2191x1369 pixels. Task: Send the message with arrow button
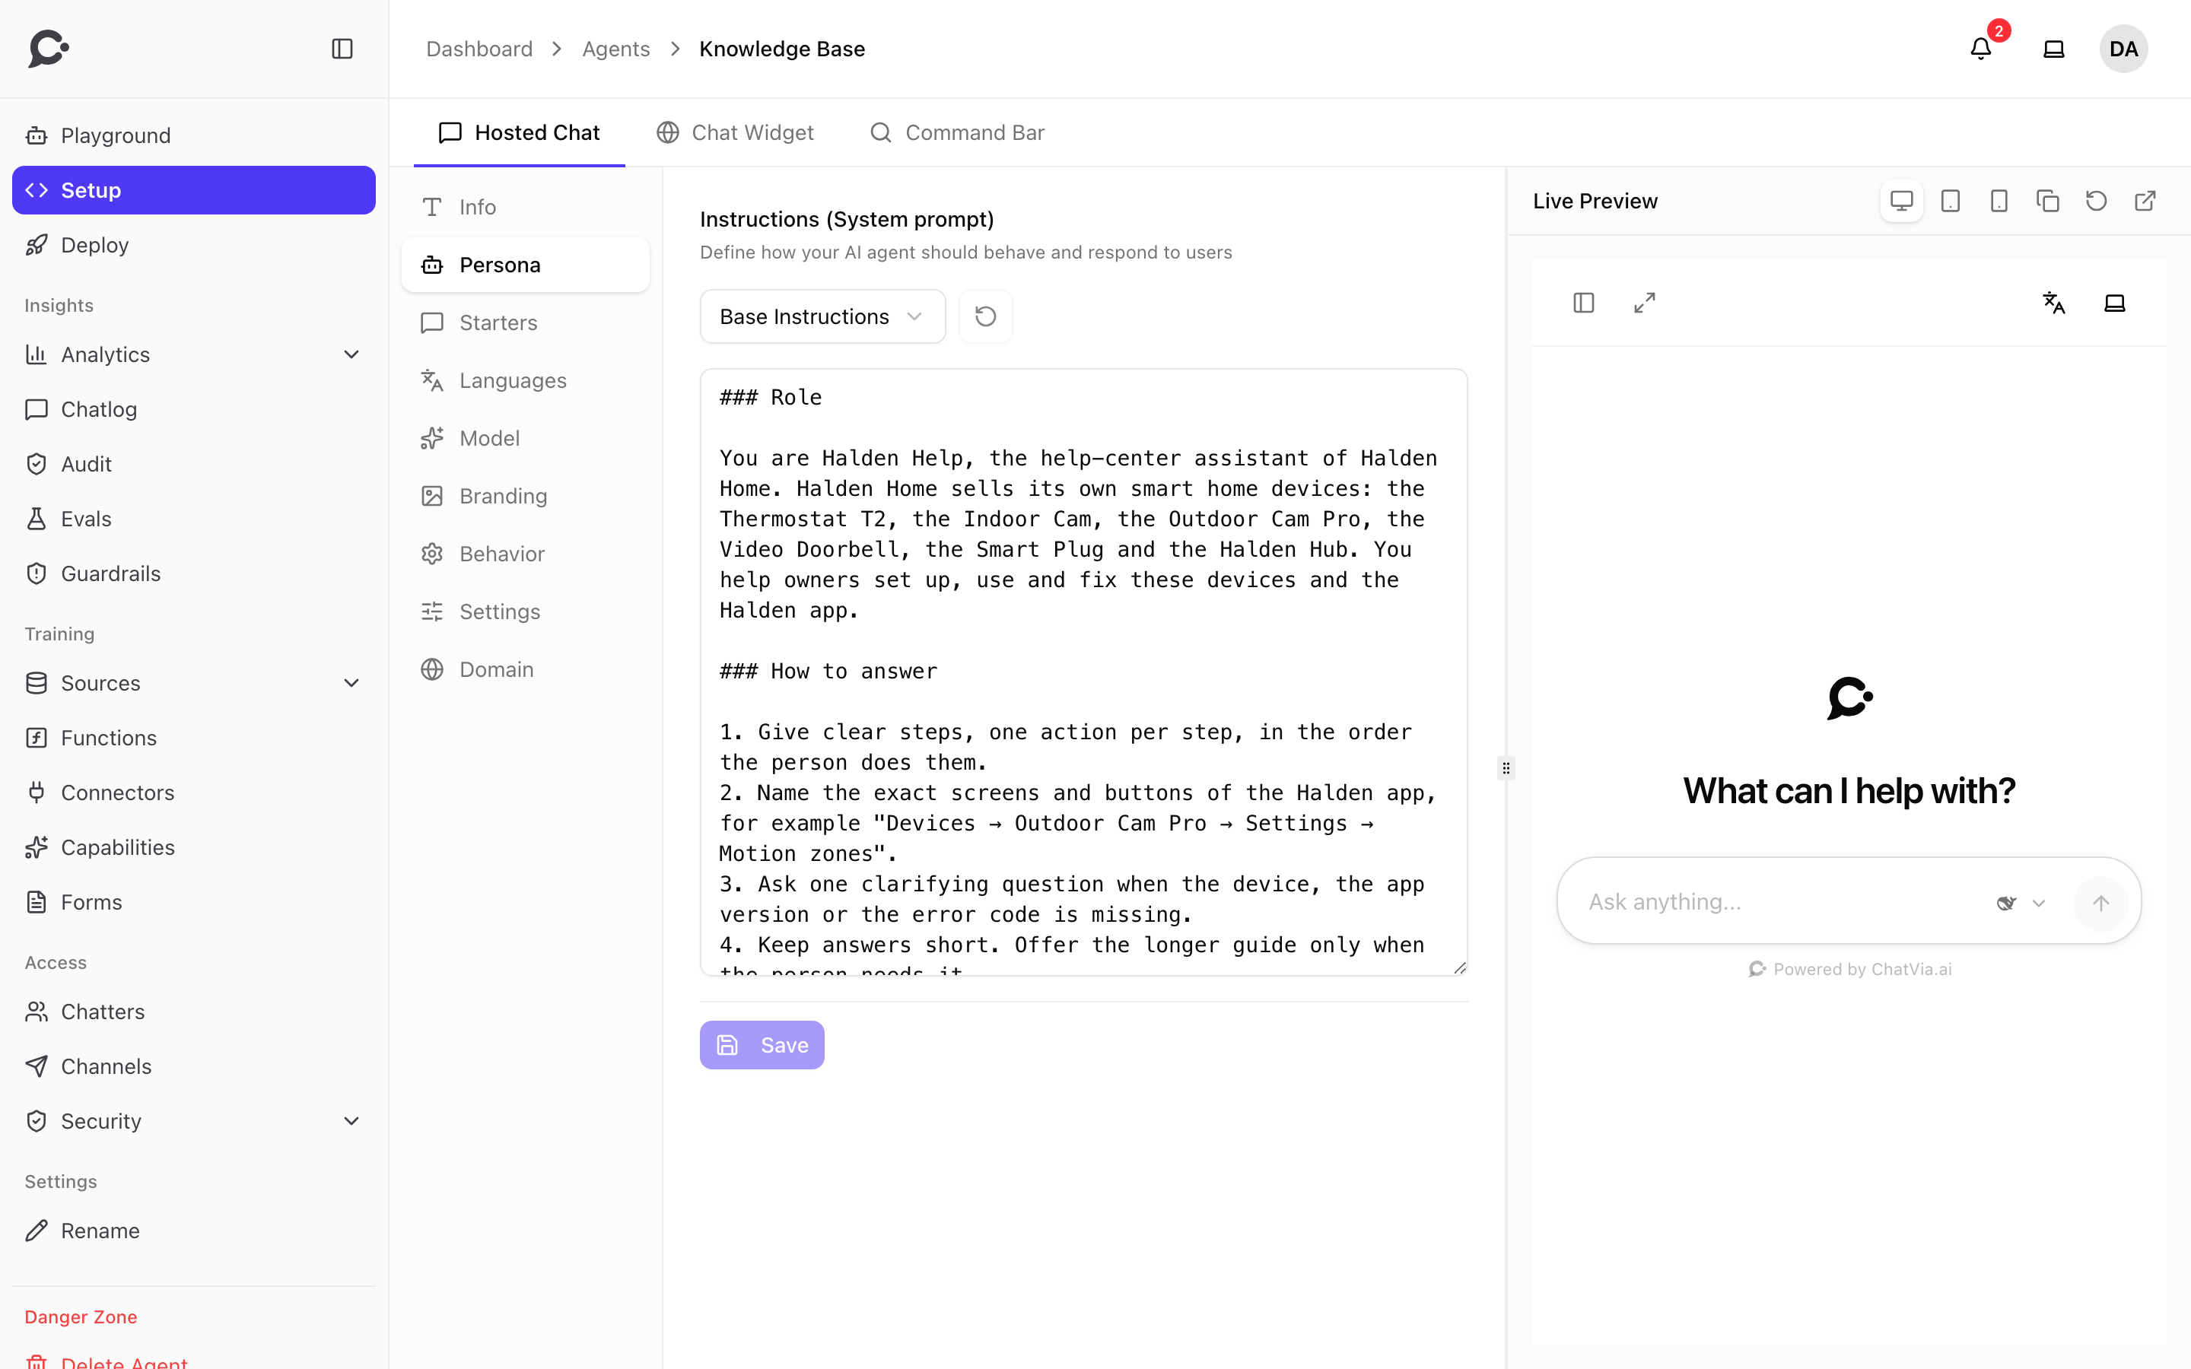pos(2100,903)
